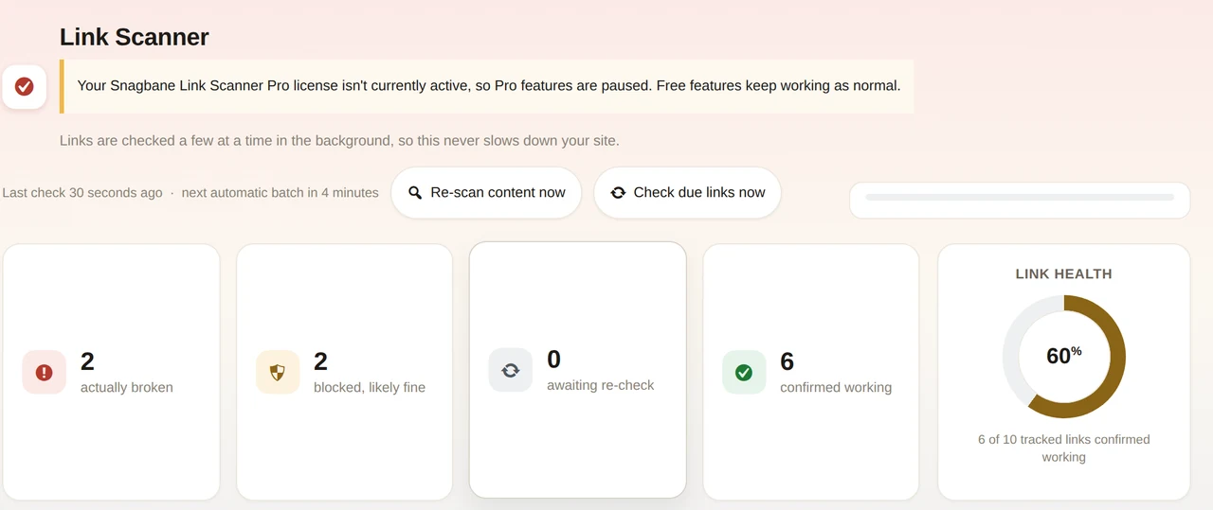Select the shield icon for blocked links
1213x510 pixels.
point(278,373)
